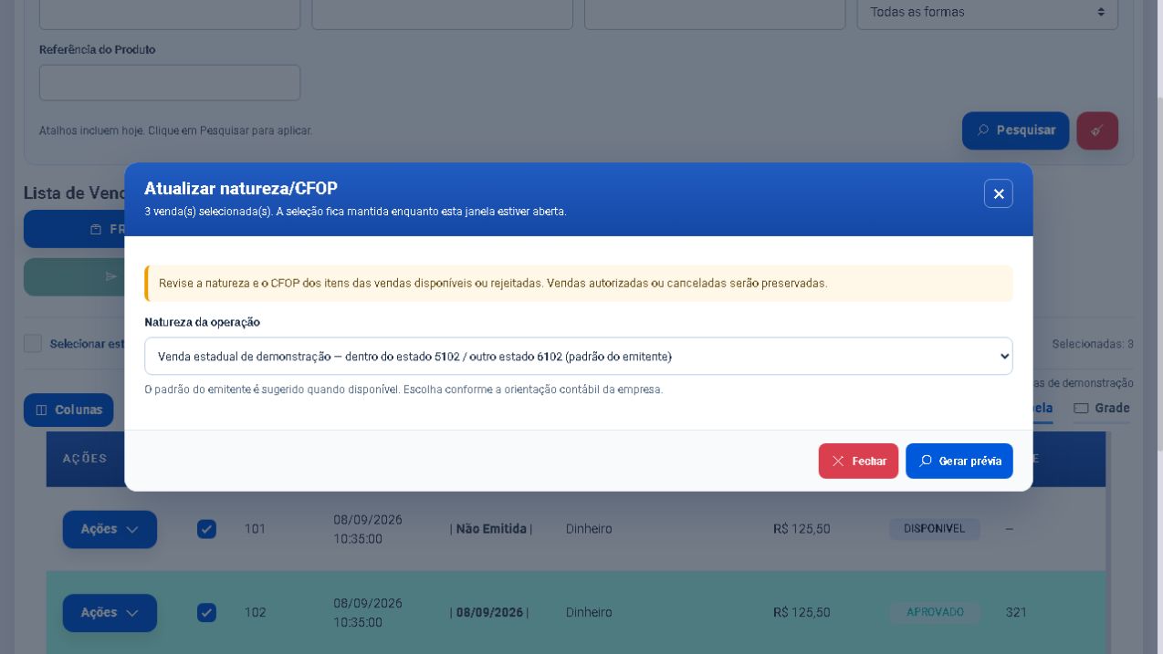
Task: Click the X icon in Fechar button
Action: point(838,461)
